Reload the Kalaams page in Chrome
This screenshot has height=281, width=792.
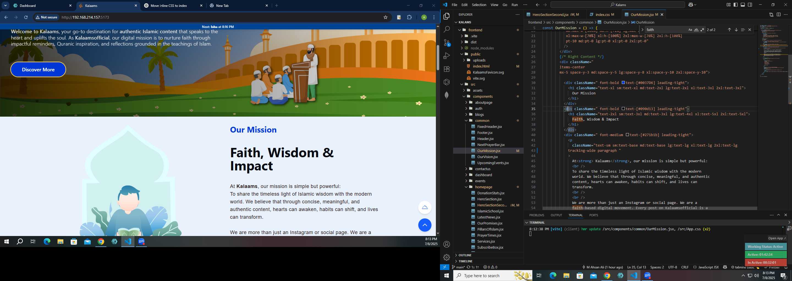26,18
